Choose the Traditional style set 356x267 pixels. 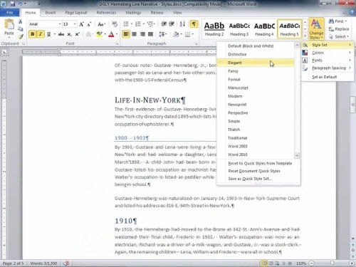click(256, 138)
